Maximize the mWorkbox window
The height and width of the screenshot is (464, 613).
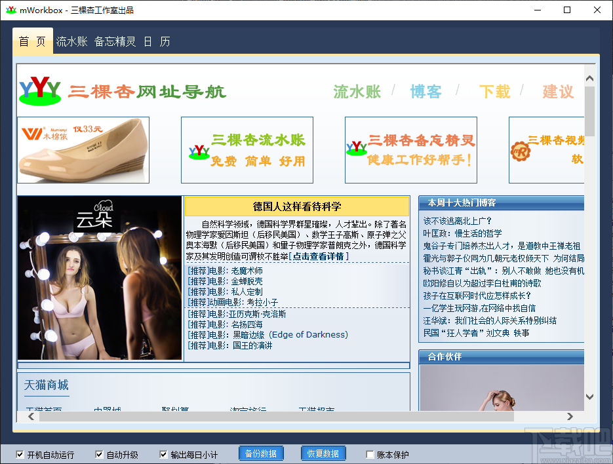click(x=567, y=10)
